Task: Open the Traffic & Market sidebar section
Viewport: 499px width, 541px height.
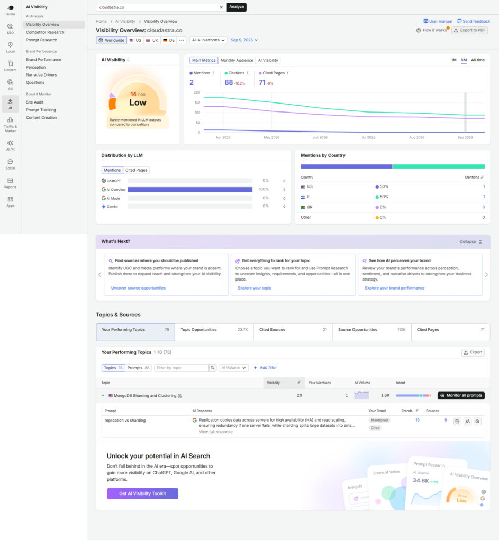Action: 11,125
